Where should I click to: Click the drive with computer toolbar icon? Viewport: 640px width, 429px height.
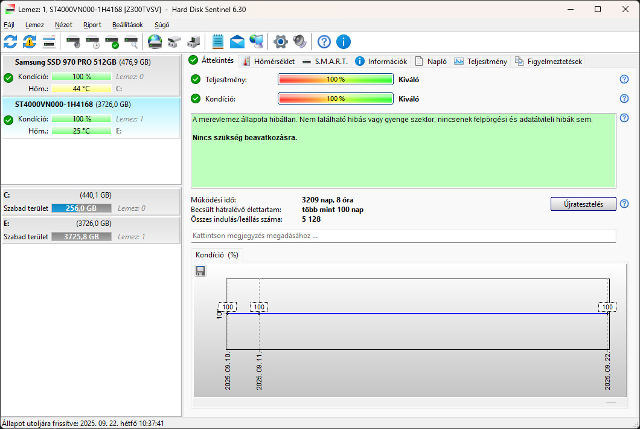[193, 42]
